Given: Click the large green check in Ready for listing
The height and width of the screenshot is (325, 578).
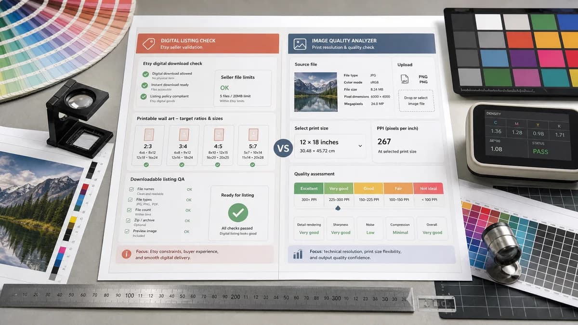Looking at the screenshot, I should point(238,212).
